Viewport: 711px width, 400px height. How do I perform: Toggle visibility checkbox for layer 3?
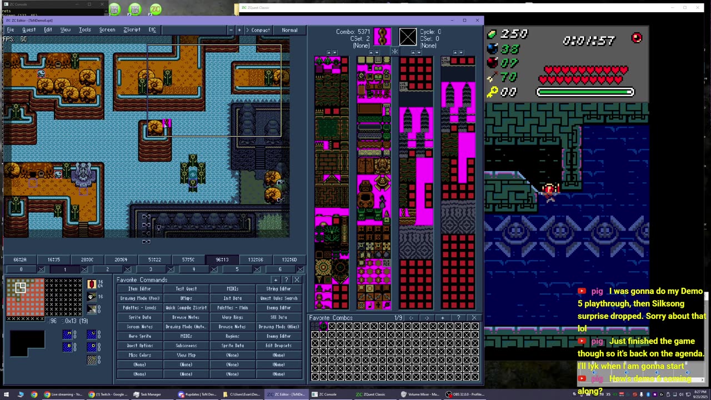pos(171,269)
